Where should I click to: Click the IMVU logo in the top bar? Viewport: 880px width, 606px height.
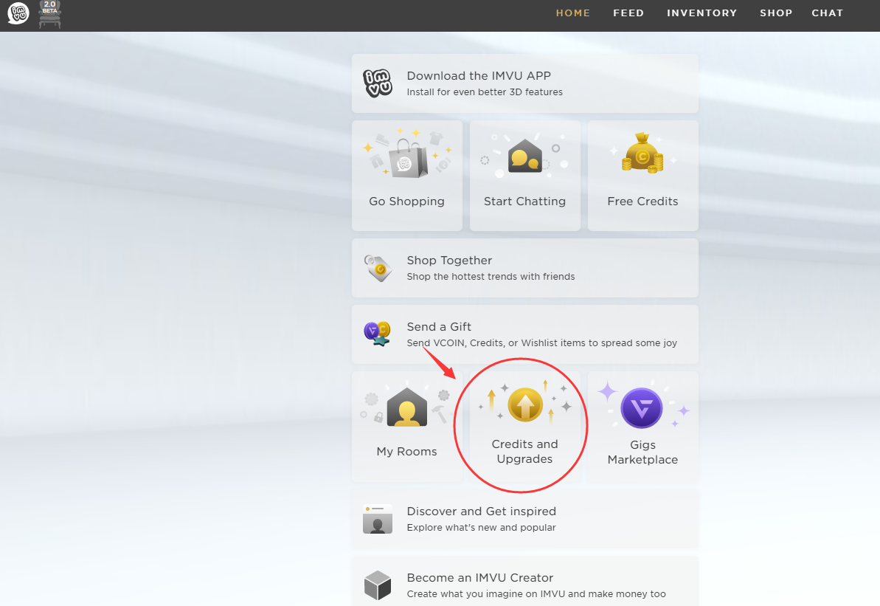pyautogui.click(x=18, y=13)
